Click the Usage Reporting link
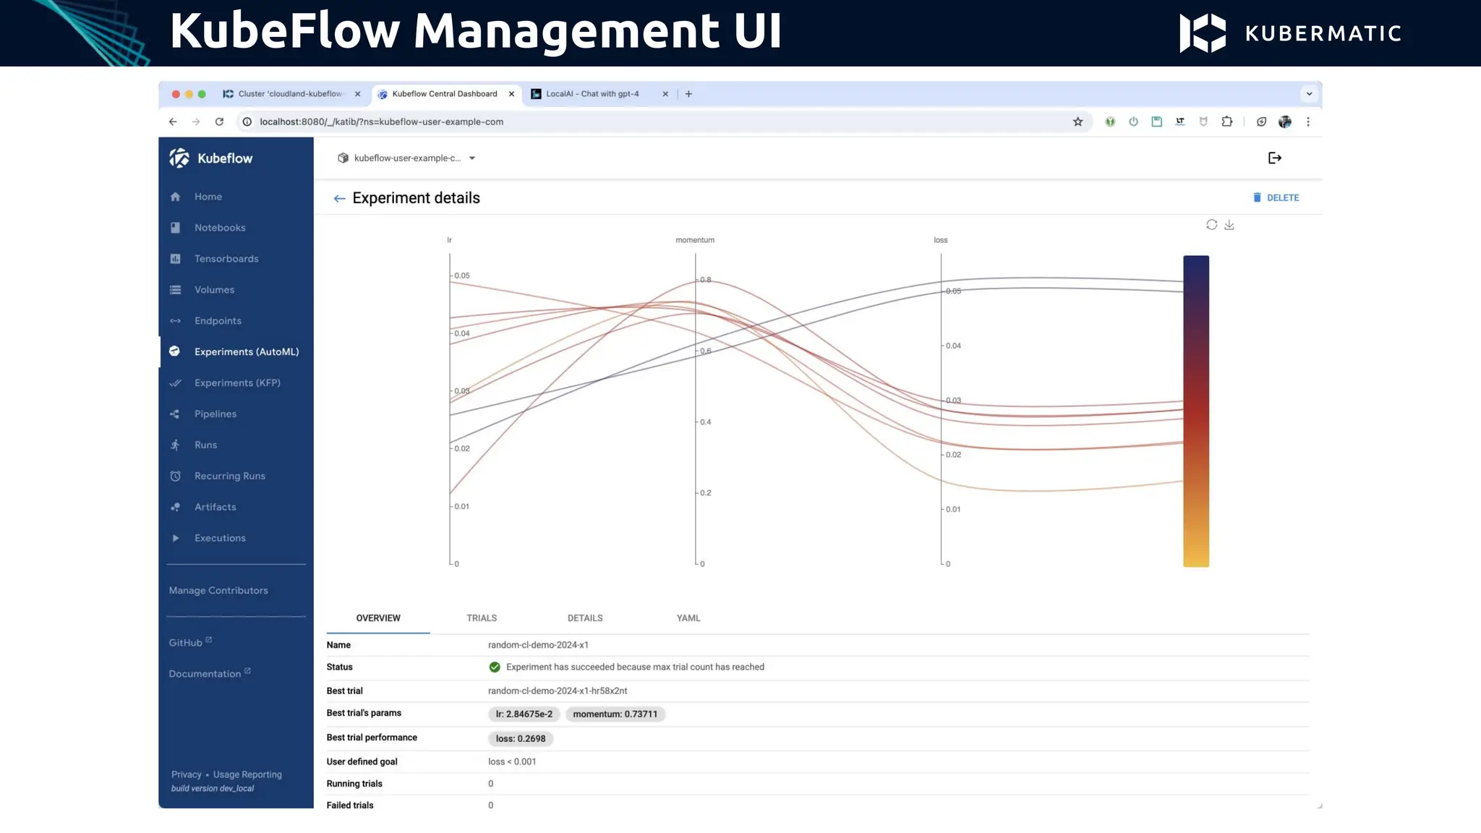This screenshot has height=833, width=1481. (x=247, y=774)
